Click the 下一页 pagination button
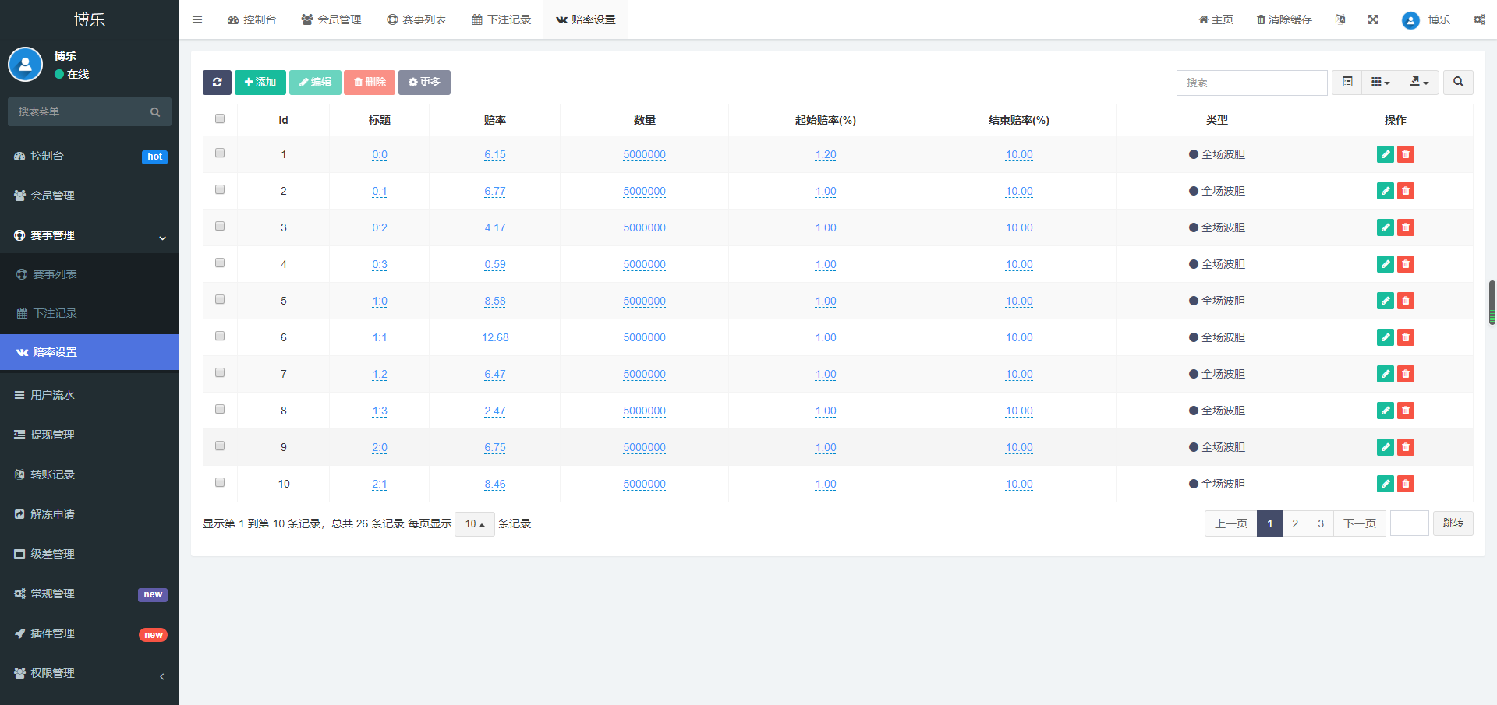Image resolution: width=1497 pixels, height=705 pixels. click(x=1360, y=523)
